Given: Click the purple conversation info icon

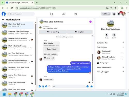Looking at the screenshot, I should (90, 21).
